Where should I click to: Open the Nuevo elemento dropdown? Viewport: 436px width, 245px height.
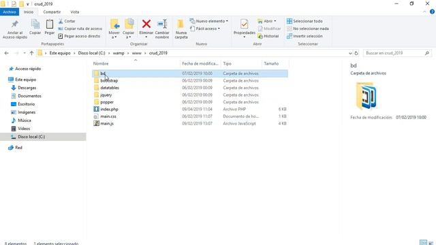click(x=209, y=21)
